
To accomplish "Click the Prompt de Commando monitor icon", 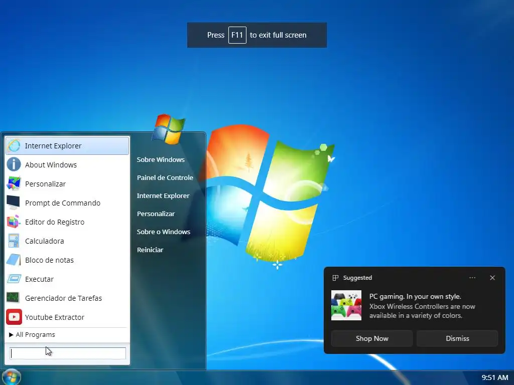I will click(14, 203).
